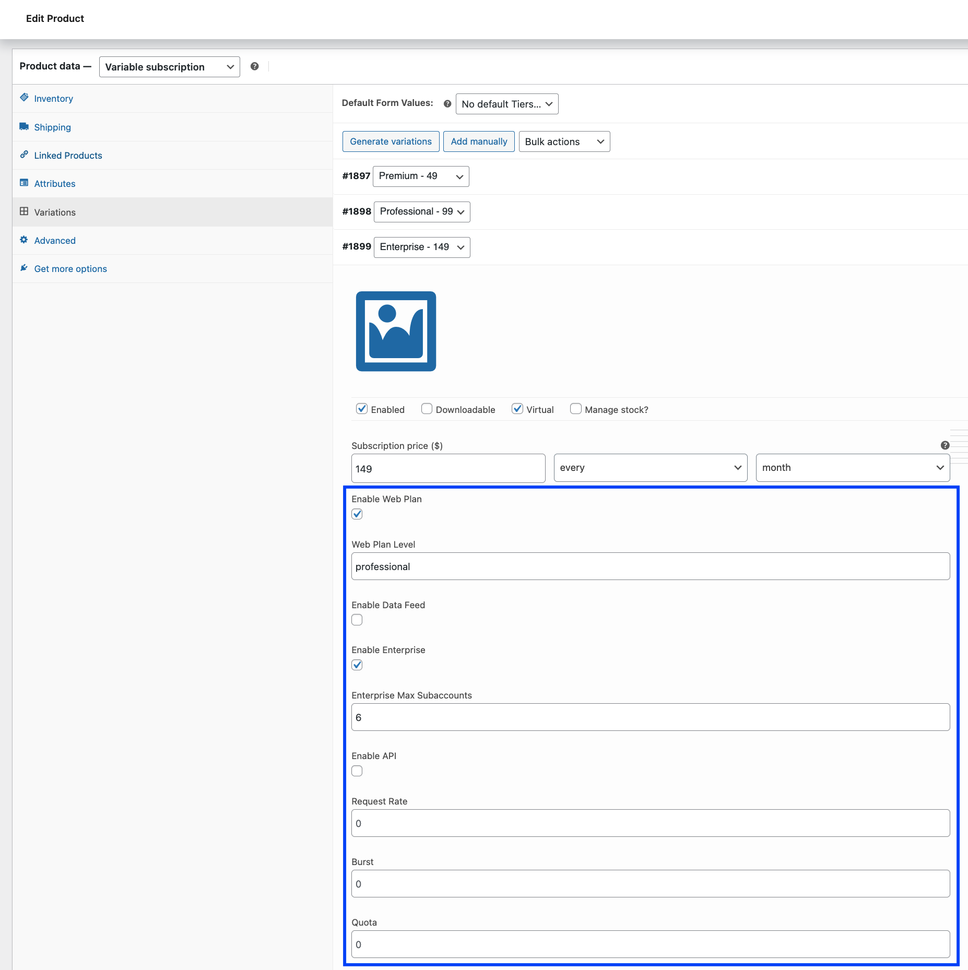Click the Shipping truck icon

pyautogui.click(x=24, y=126)
